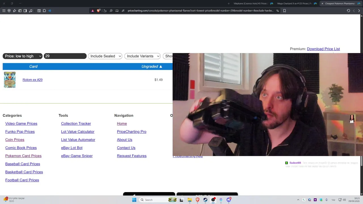
Task: Open the Rotom ex #29 link
Action: tap(33, 80)
